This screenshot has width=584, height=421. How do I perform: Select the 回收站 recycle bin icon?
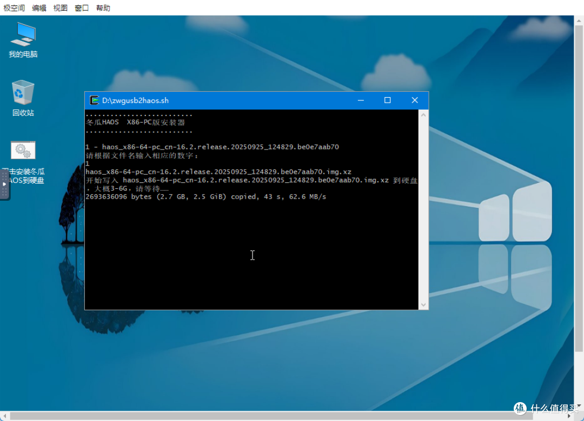pyautogui.click(x=23, y=98)
